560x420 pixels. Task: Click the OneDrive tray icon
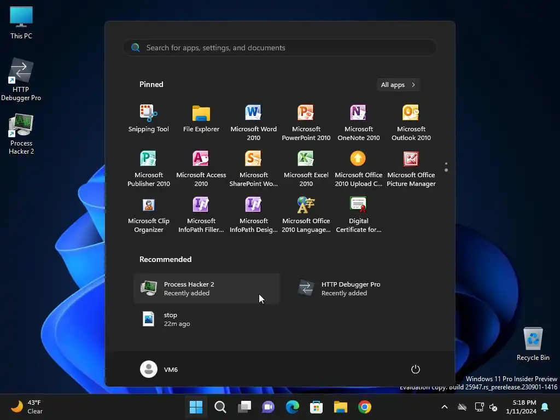462,407
